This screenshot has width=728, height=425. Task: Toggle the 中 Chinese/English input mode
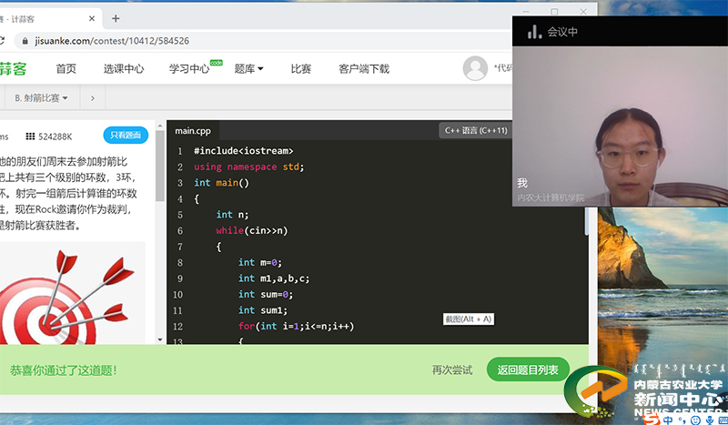click(x=668, y=420)
